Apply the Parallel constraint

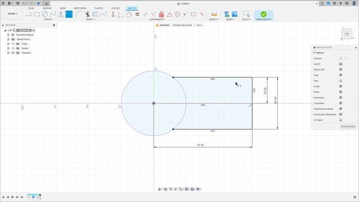145,15
